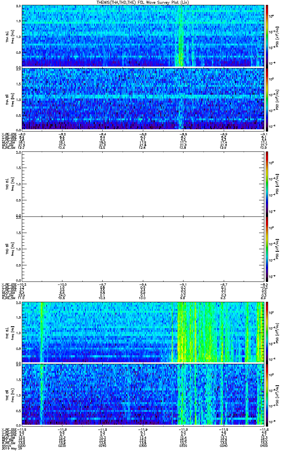Screen dimensions: 282x451
Task: Click the PSD color bar beside THA BII
Action: [x=267, y=99]
